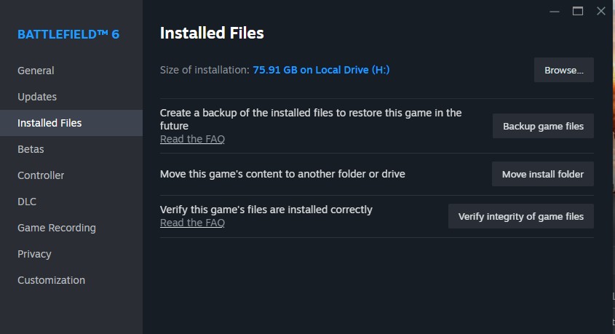The width and height of the screenshot is (615, 334).
Task: Verify integrity of game files
Action: point(520,216)
